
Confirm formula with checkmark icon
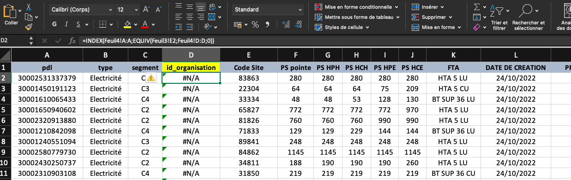58,41
